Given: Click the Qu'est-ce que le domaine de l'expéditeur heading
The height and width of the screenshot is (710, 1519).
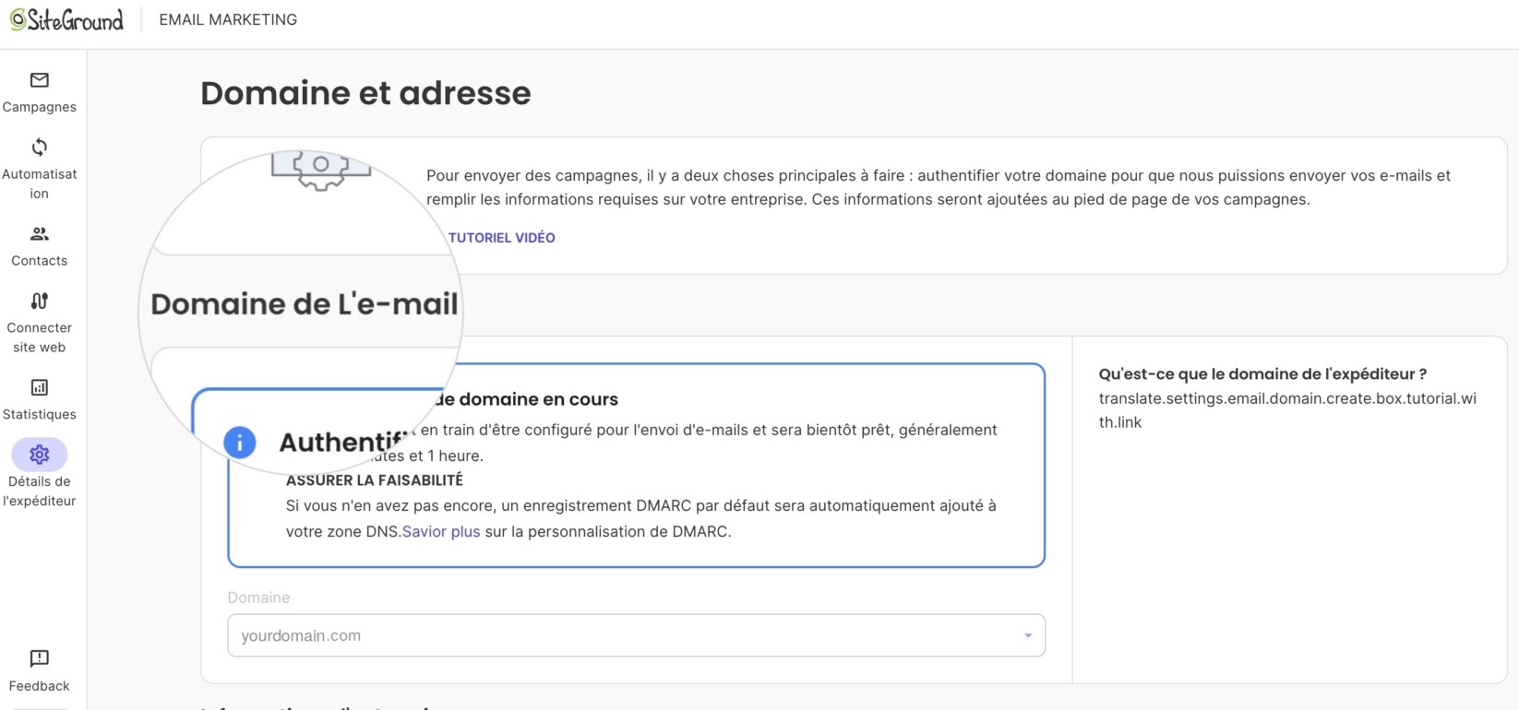Looking at the screenshot, I should pyautogui.click(x=1262, y=374).
